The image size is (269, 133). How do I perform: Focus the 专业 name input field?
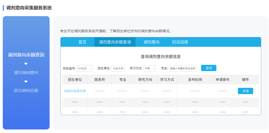[x=182, y=68]
